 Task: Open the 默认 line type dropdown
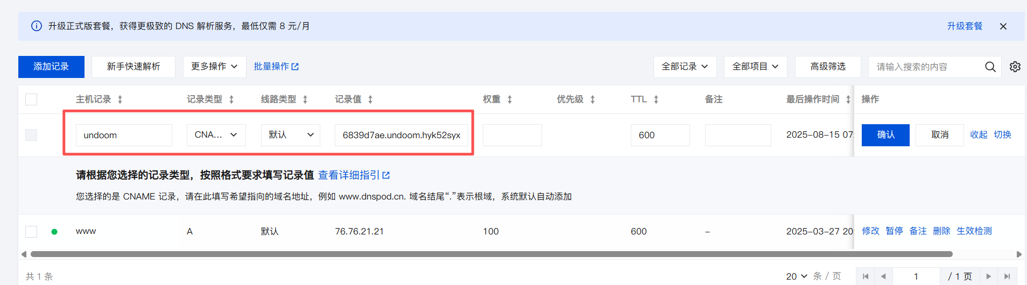(x=291, y=135)
